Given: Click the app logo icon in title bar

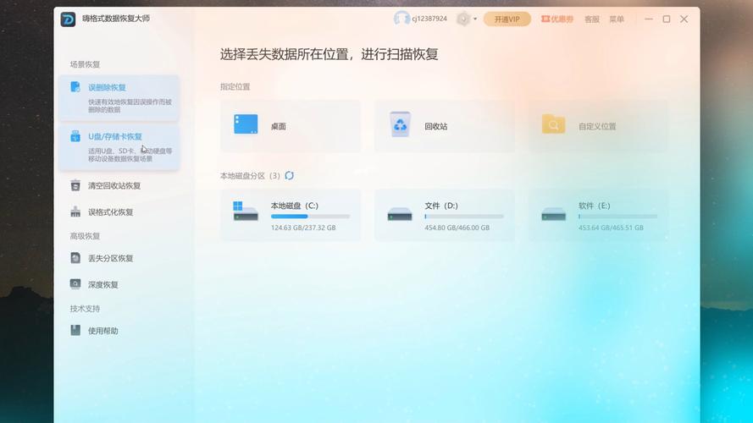Looking at the screenshot, I should pos(69,19).
